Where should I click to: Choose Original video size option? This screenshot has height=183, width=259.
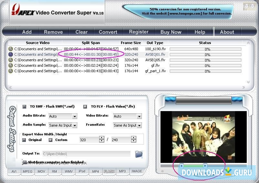(x=24, y=140)
